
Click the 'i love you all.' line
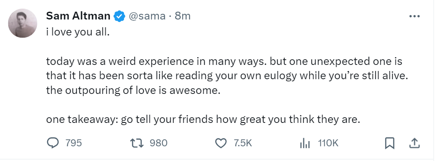(x=76, y=32)
